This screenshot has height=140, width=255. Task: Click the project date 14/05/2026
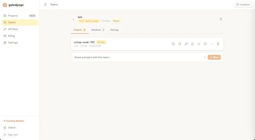pos(95,46)
